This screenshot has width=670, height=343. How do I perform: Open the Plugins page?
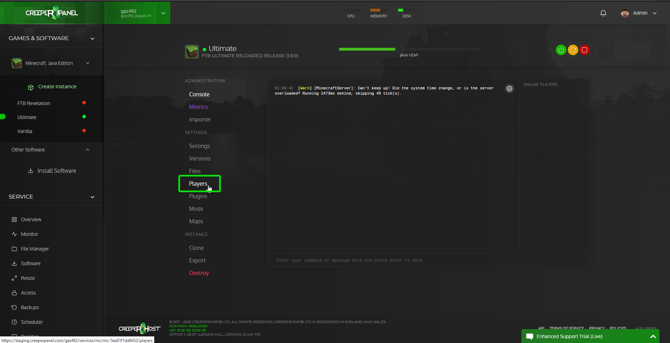[x=198, y=196]
